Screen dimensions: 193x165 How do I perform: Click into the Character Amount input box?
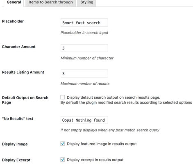tap(84, 48)
